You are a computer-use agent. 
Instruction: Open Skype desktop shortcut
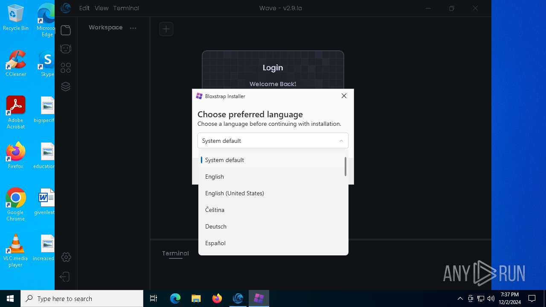click(x=47, y=63)
